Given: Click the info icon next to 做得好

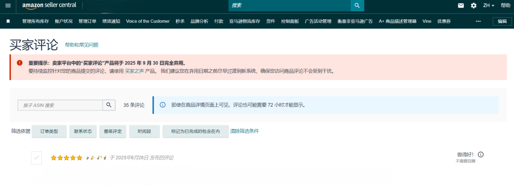Looking at the screenshot, I should point(481,155).
